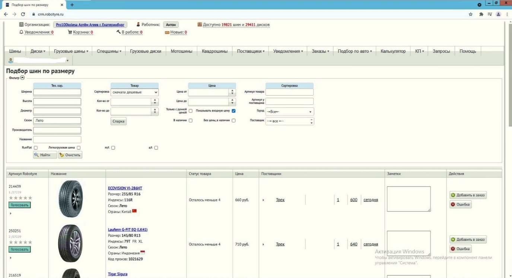Image resolution: width=512 pixels, height=278 pixels.
Task: Click the Ширина input field
Action: coord(57,92)
